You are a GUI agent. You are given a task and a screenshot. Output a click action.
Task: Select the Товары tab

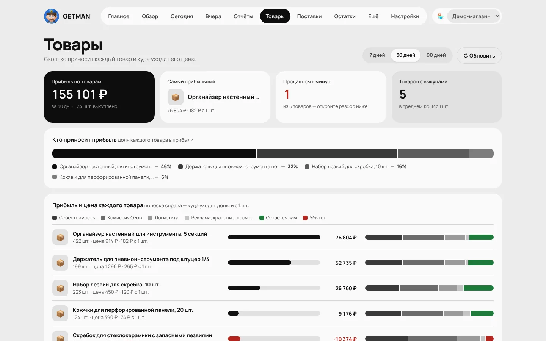coord(275,16)
